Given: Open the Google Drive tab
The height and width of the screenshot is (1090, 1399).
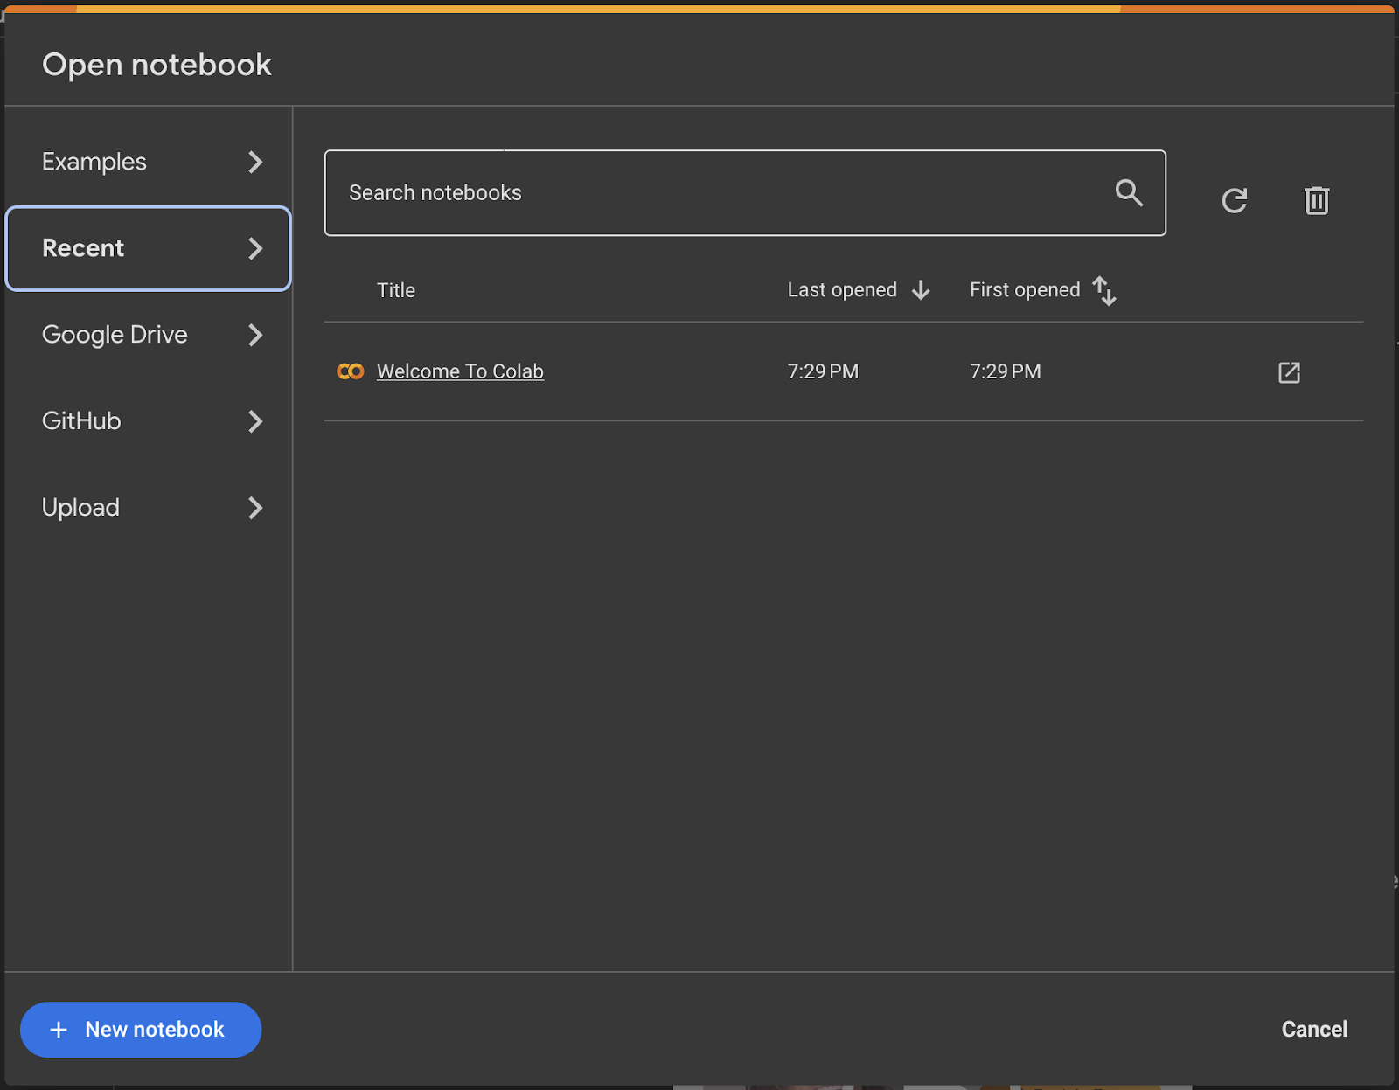Looking at the screenshot, I should pos(148,335).
